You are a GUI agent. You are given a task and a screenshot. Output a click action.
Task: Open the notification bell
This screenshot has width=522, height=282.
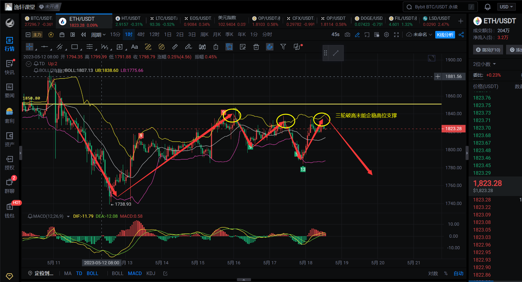pos(487,7)
